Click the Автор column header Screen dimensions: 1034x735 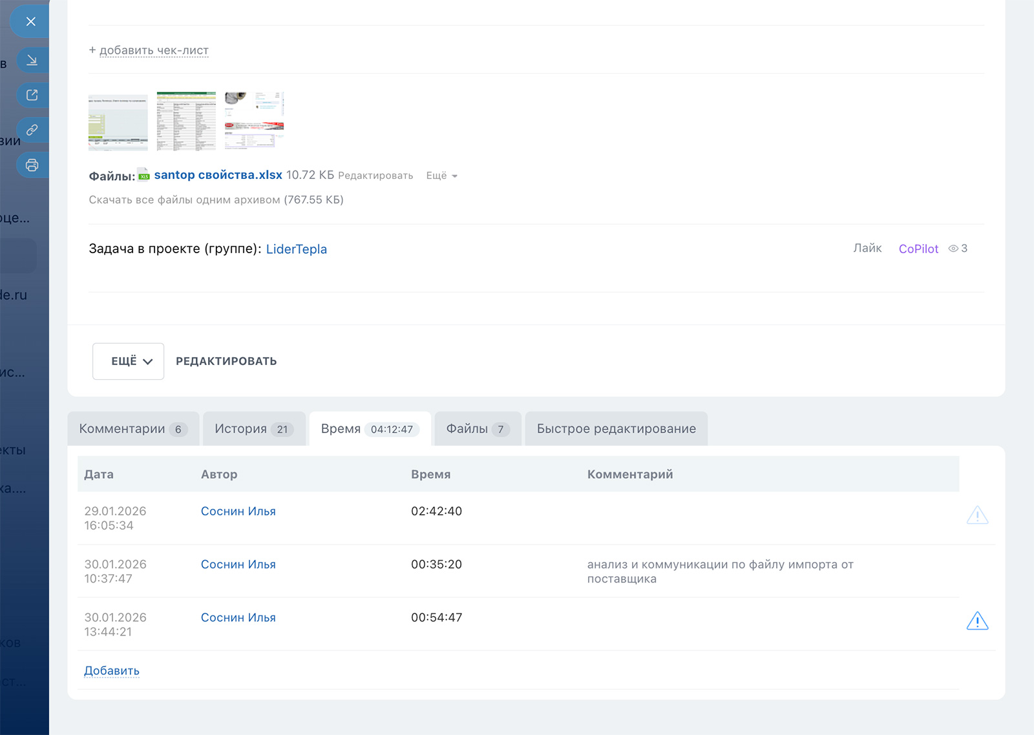coord(219,475)
